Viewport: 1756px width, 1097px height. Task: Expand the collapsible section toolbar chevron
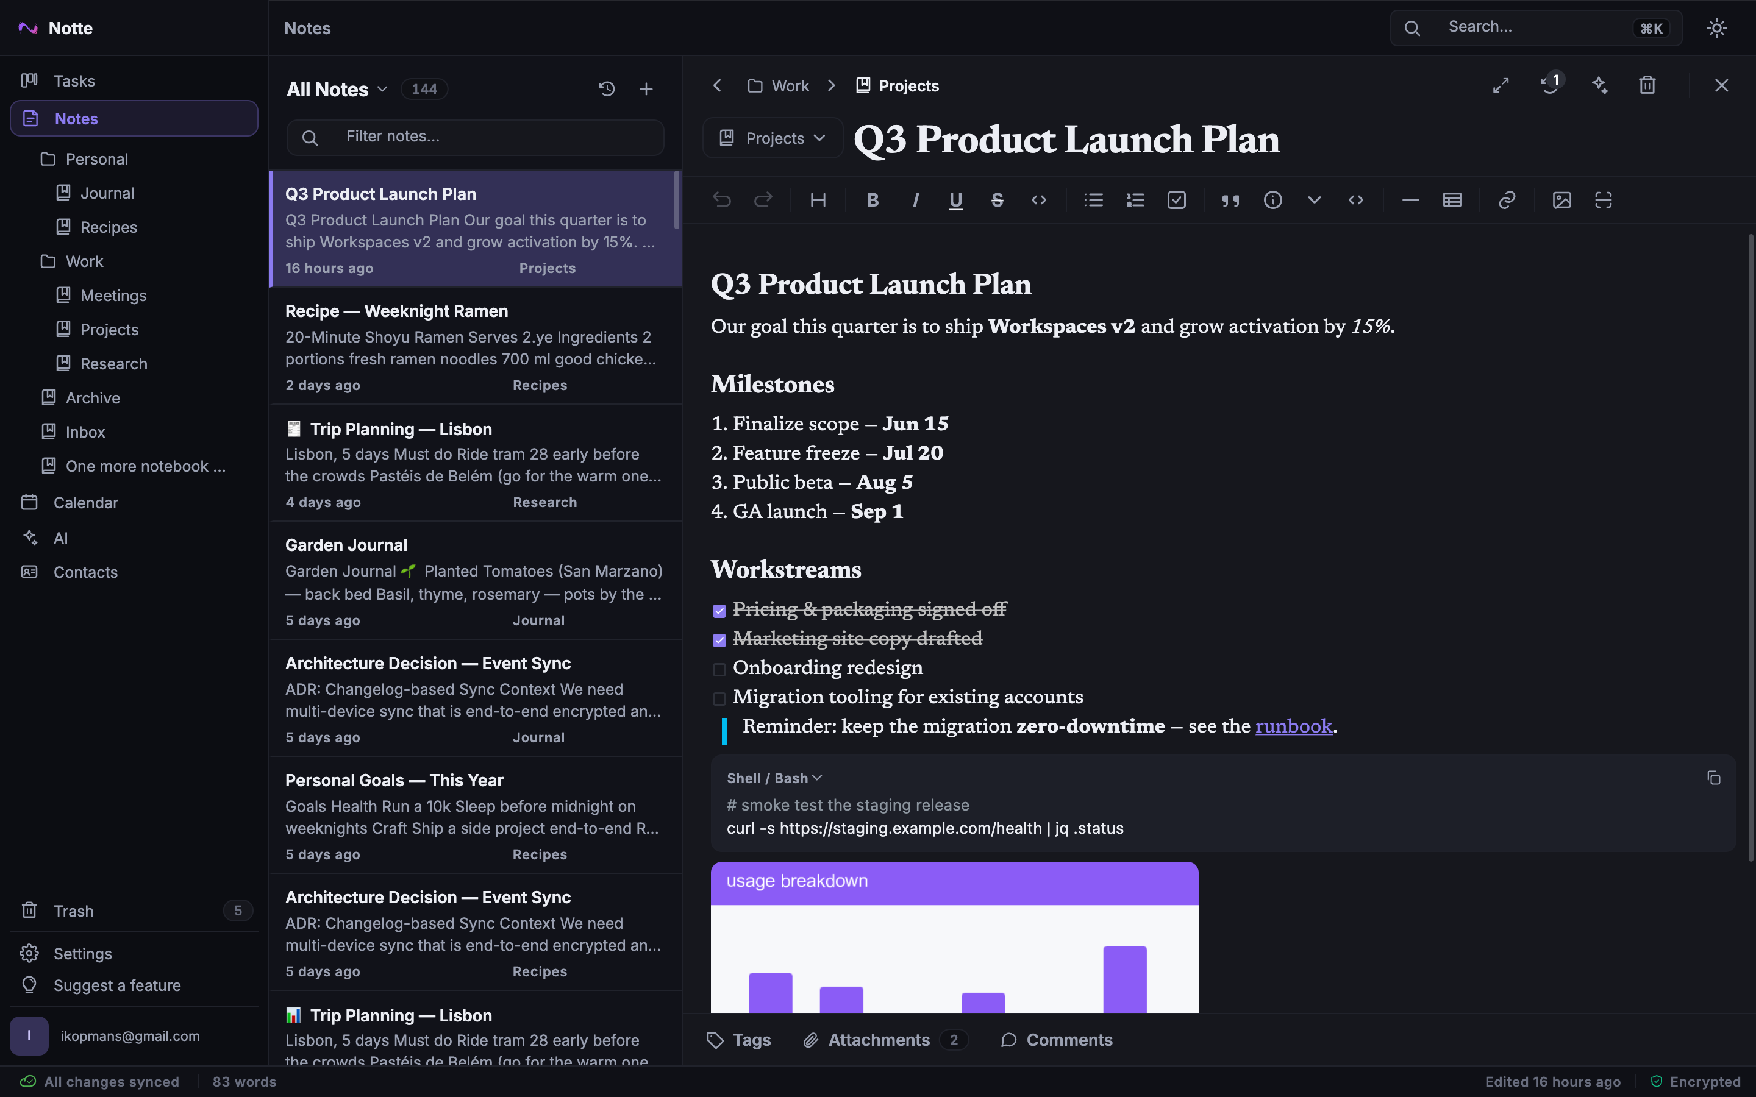point(1314,199)
